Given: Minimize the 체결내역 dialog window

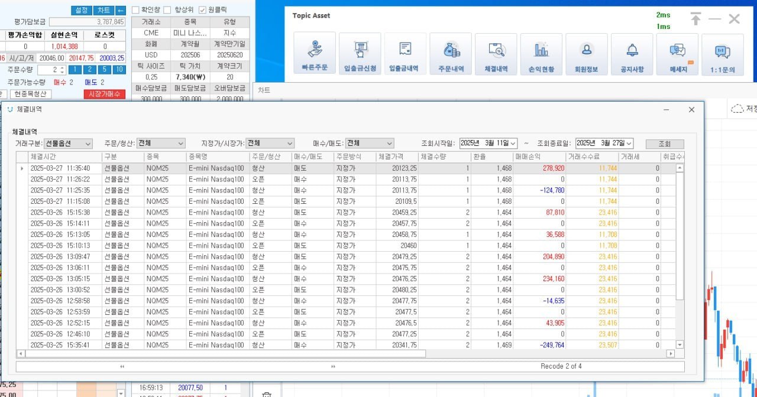Looking at the screenshot, I should click(667, 110).
